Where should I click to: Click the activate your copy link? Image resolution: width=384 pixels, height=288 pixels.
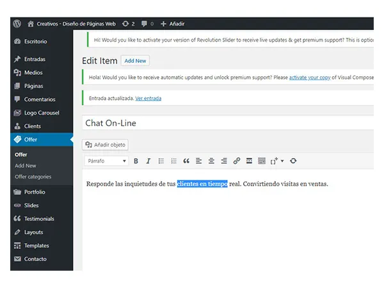coord(310,77)
